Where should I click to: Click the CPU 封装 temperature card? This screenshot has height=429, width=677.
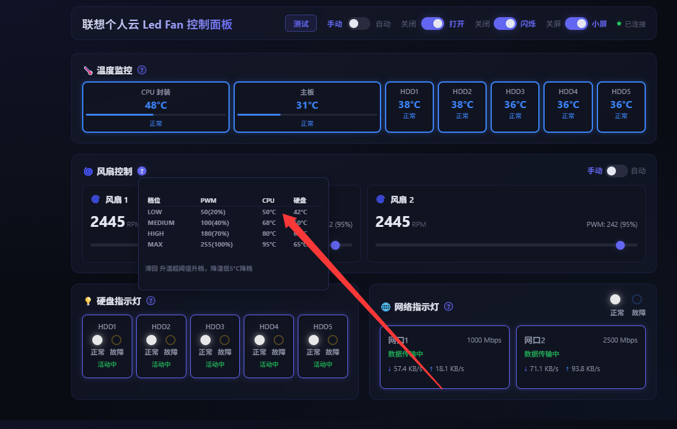pos(156,107)
